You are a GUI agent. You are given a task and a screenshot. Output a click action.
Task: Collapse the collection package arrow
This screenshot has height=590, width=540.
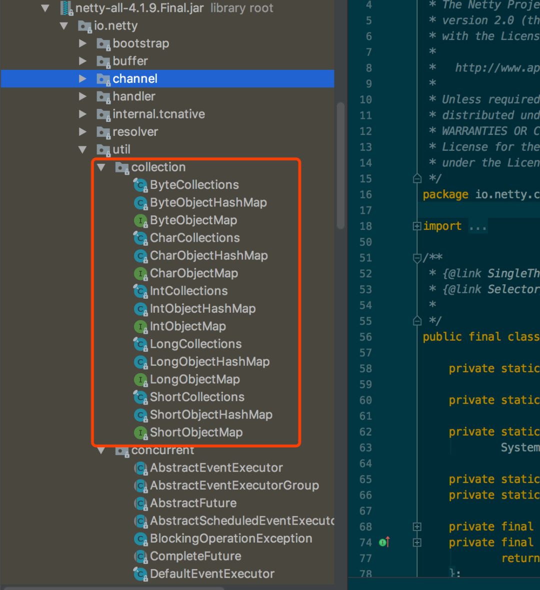tap(101, 167)
